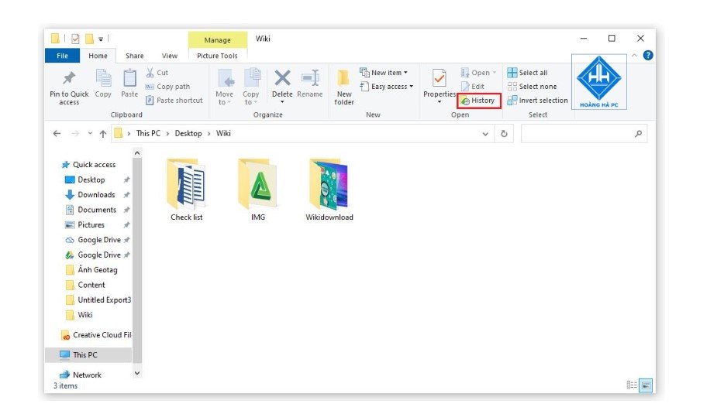
Task: Switch to details view layout icon
Action: click(x=632, y=385)
